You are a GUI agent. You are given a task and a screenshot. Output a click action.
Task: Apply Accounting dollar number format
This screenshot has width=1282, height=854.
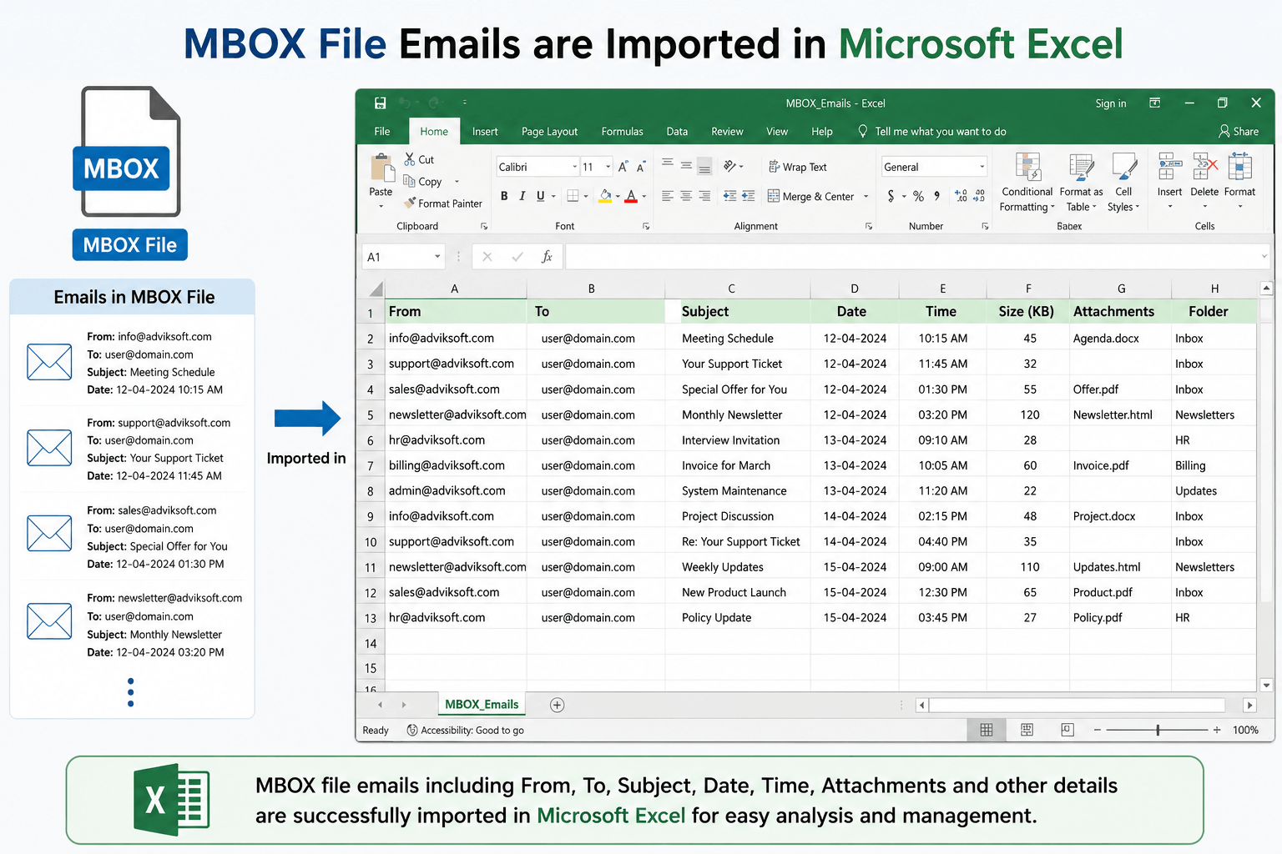pyautogui.click(x=891, y=196)
